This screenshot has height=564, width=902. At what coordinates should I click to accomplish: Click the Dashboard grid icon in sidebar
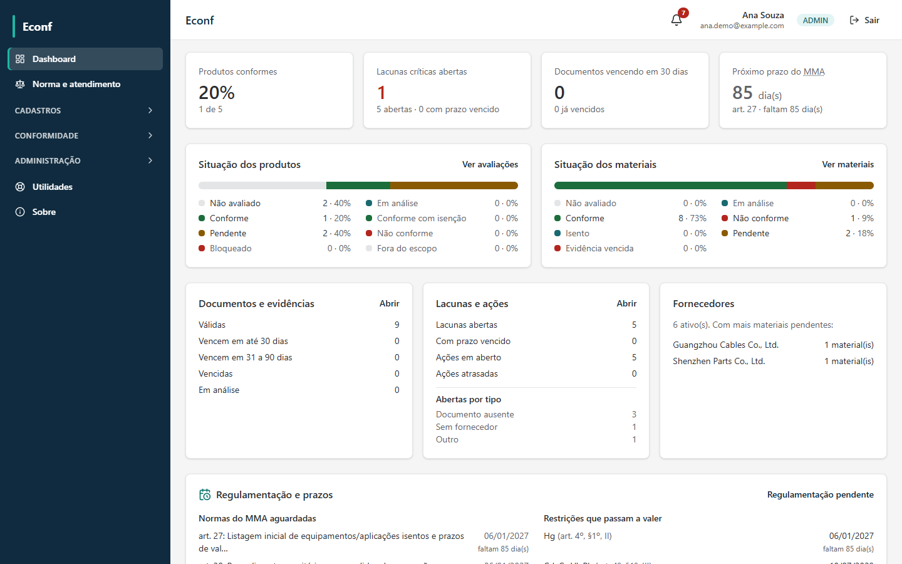[20, 59]
